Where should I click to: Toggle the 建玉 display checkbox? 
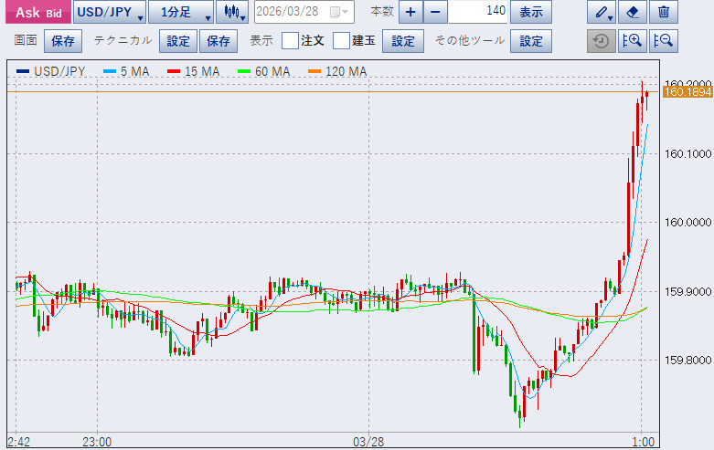click(341, 41)
